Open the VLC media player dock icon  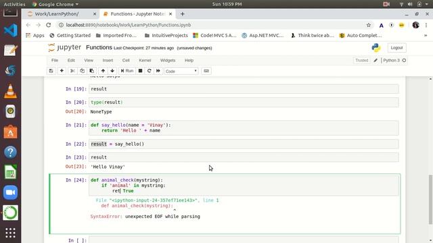tap(11, 92)
